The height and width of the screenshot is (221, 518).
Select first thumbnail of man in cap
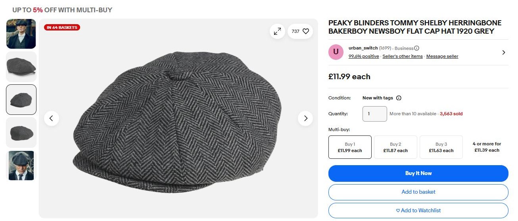click(x=21, y=34)
